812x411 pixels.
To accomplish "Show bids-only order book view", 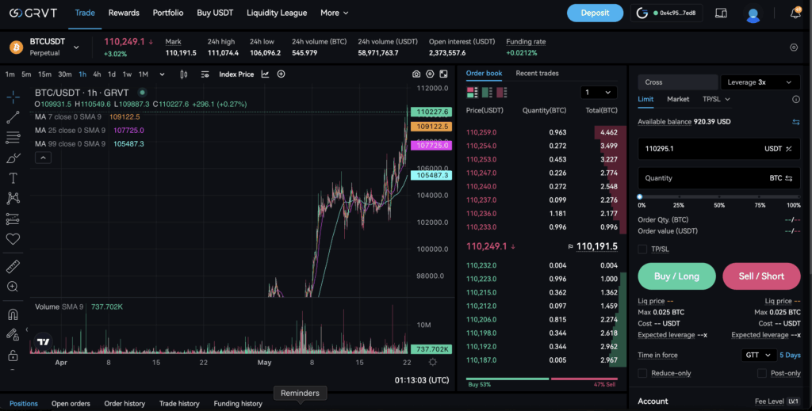I will [488, 93].
